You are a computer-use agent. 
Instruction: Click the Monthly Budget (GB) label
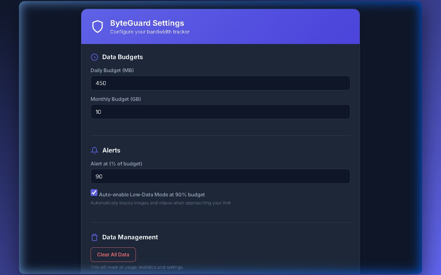(116, 99)
